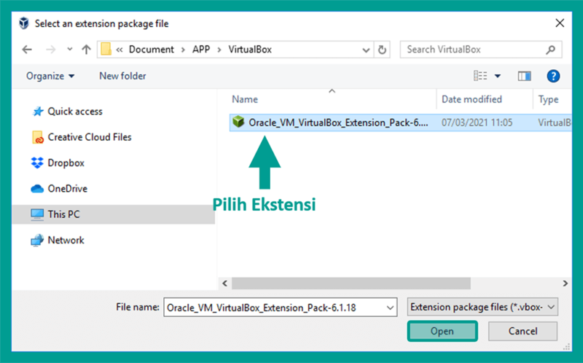Select the Oracle_VM_VirtualBox_Extension_Pack file
583x363 pixels.
400,122
